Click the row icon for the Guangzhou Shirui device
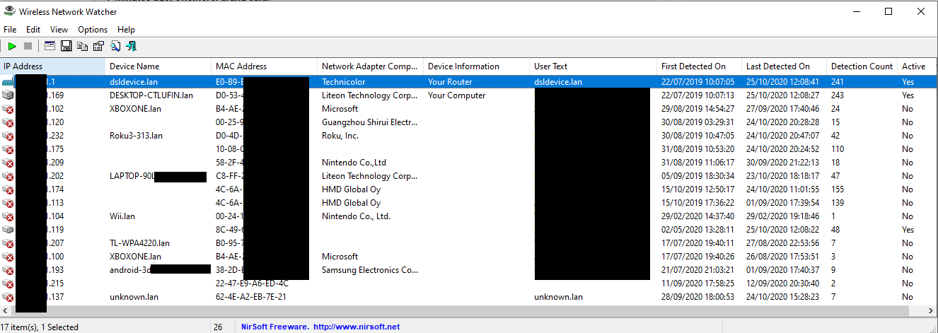Image resolution: width=938 pixels, height=333 pixels. [x=8, y=122]
